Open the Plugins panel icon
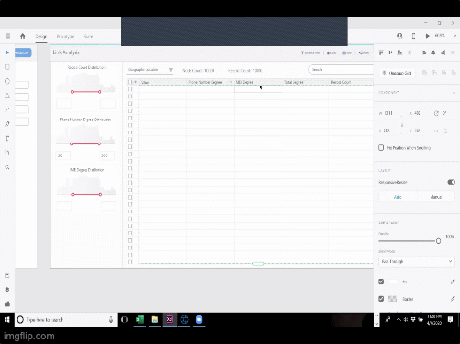The width and height of the screenshot is (460, 344). (7, 304)
